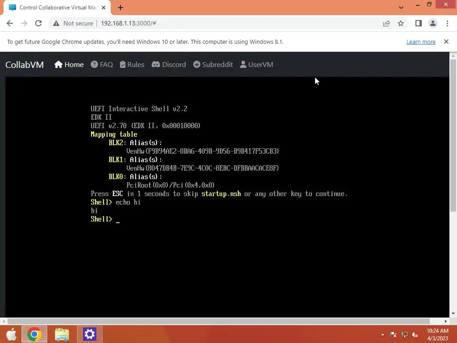Click the browser back arrow

[10, 23]
